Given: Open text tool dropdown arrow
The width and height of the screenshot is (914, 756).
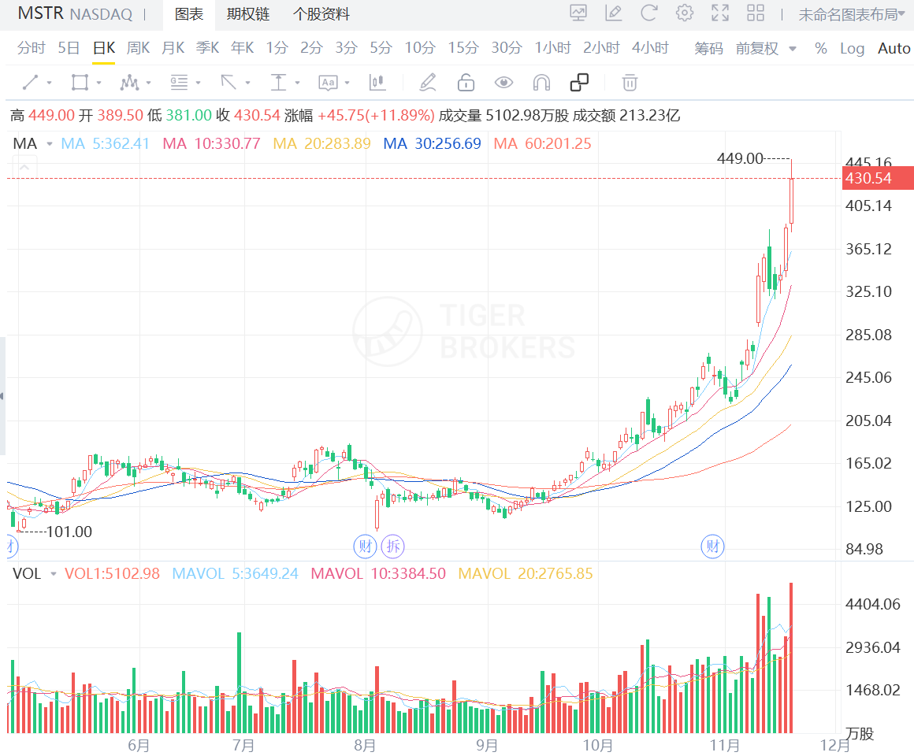Looking at the screenshot, I should (347, 83).
